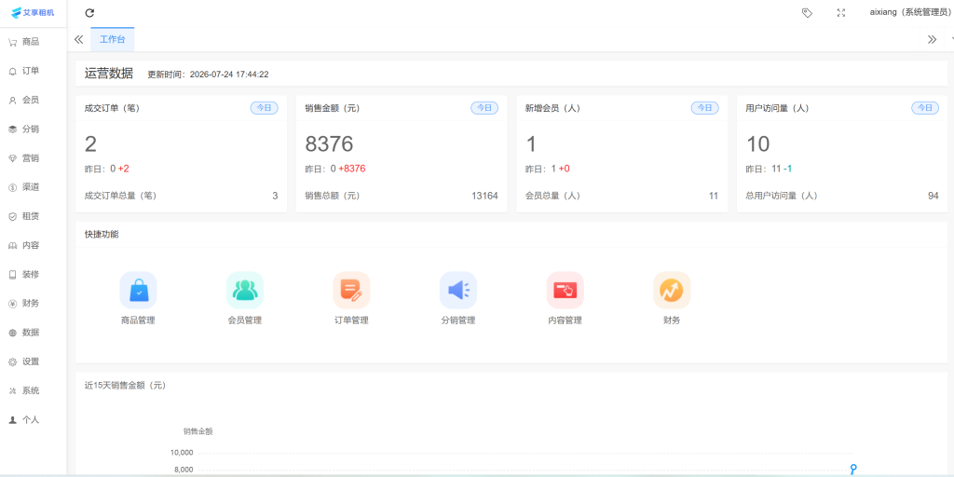
Task: Click the 今日 badge on 销售金额 card
Action: coord(484,108)
